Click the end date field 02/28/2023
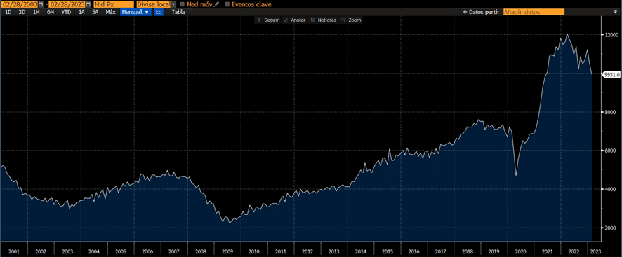 [x=67, y=4]
